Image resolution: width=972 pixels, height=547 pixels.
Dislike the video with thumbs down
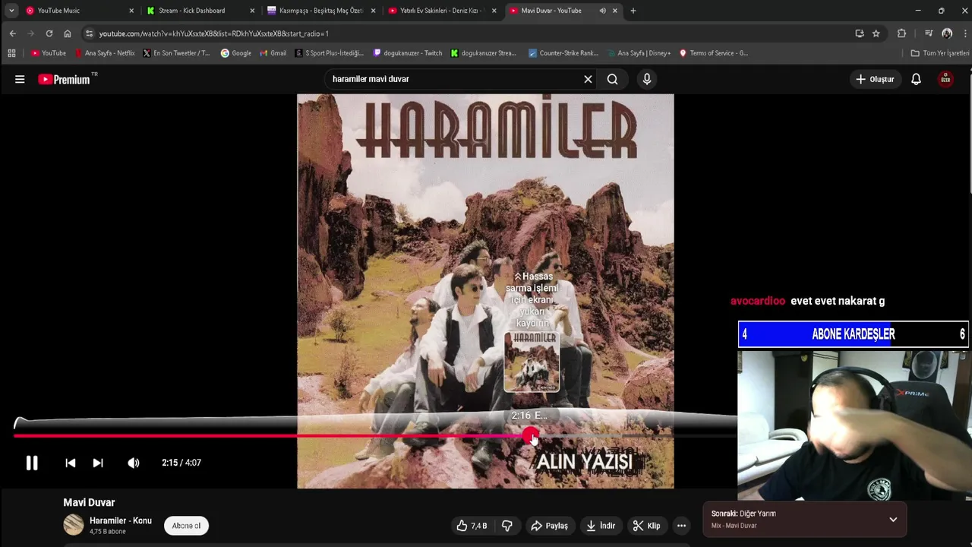coord(507,526)
